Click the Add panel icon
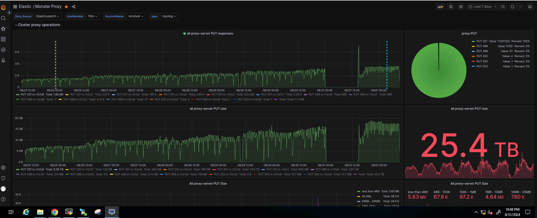Screen dimensions: 537x218 click(440, 7)
